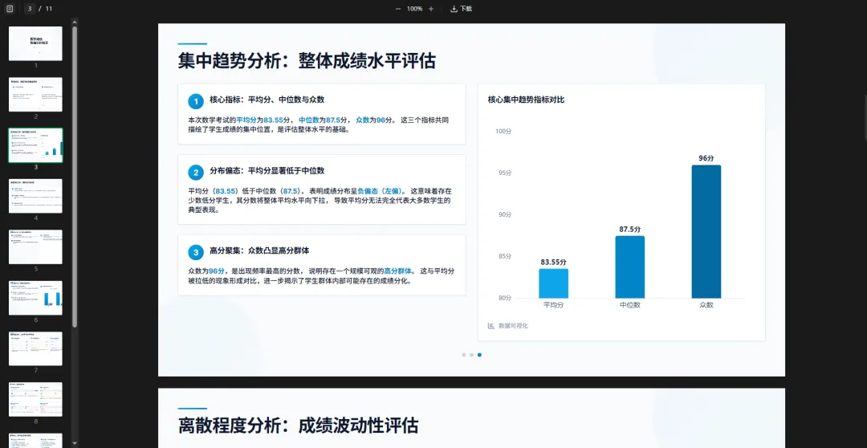Click the 85分 y-axis label
The image size is (867, 448).
pos(506,256)
